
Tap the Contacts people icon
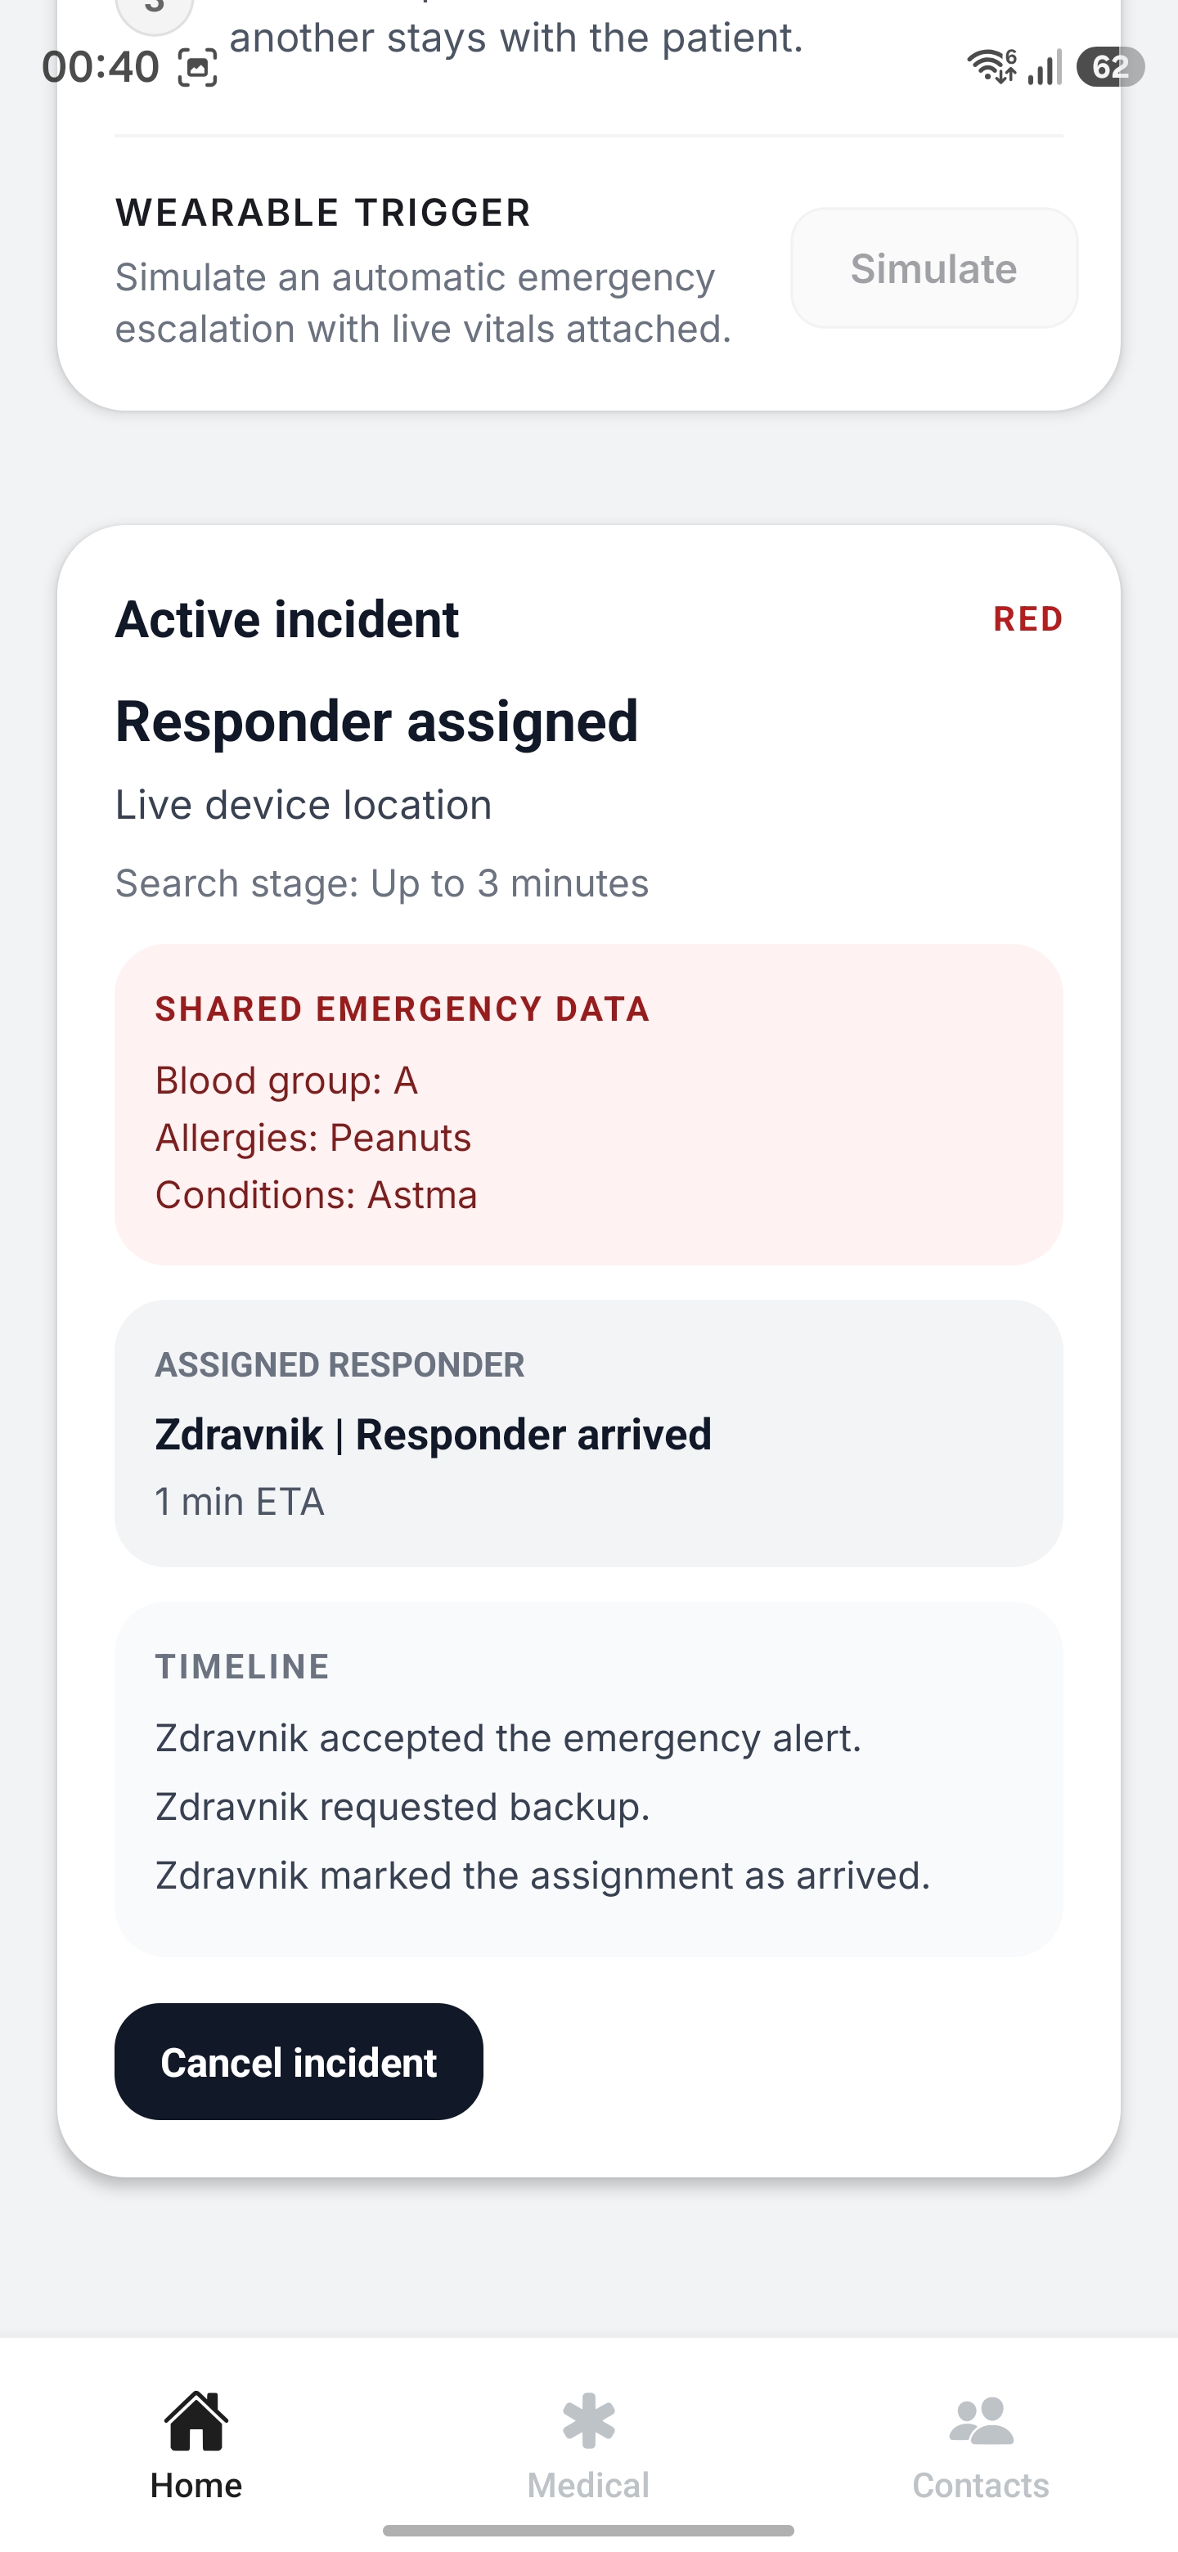pyautogui.click(x=981, y=2420)
